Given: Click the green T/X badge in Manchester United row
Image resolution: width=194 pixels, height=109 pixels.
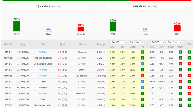Looking at the screenshot, I should point(189,105).
